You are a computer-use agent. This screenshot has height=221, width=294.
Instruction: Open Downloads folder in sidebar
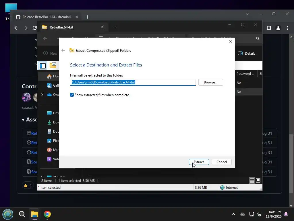(x=53, y=122)
